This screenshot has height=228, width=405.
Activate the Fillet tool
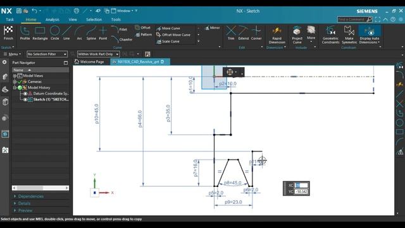(120, 30)
